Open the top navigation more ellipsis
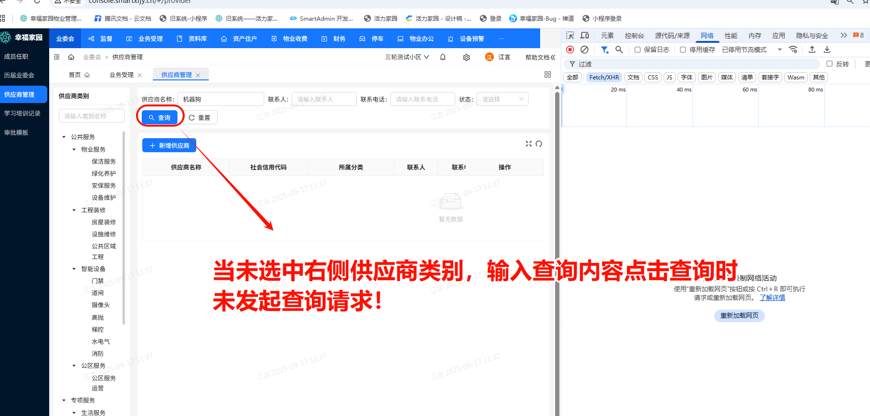This screenshot has height=416, width=870. point(501,39)
